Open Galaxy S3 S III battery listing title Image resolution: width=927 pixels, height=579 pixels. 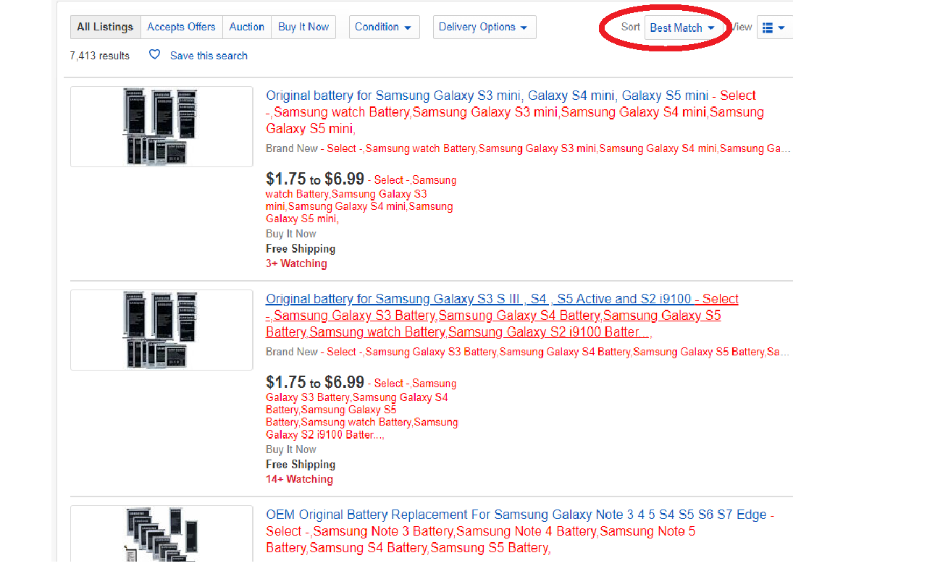coord(502,316)
